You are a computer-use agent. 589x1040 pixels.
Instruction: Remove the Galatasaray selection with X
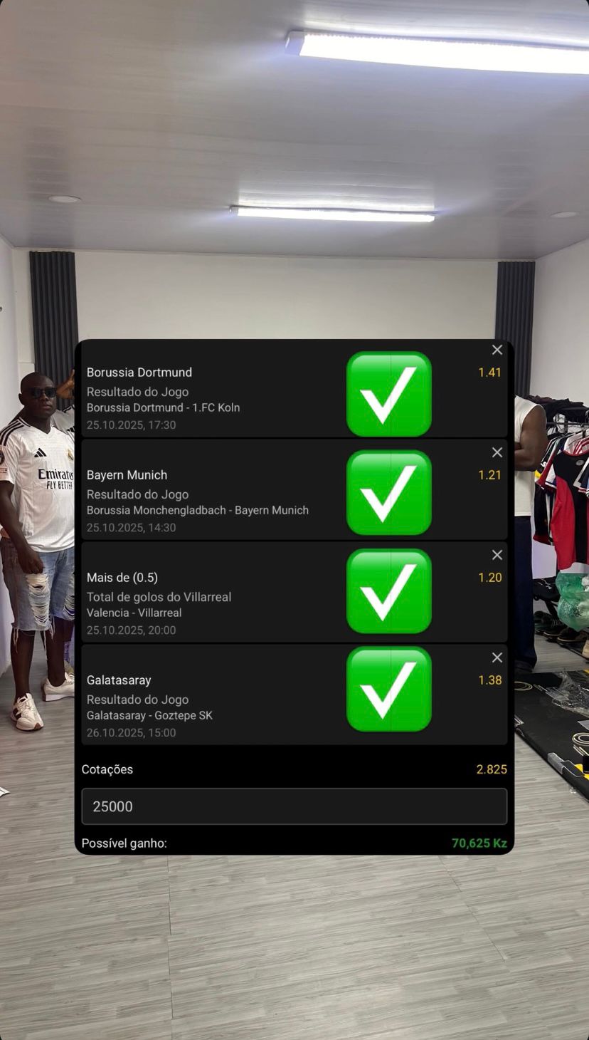coord(497,657)
